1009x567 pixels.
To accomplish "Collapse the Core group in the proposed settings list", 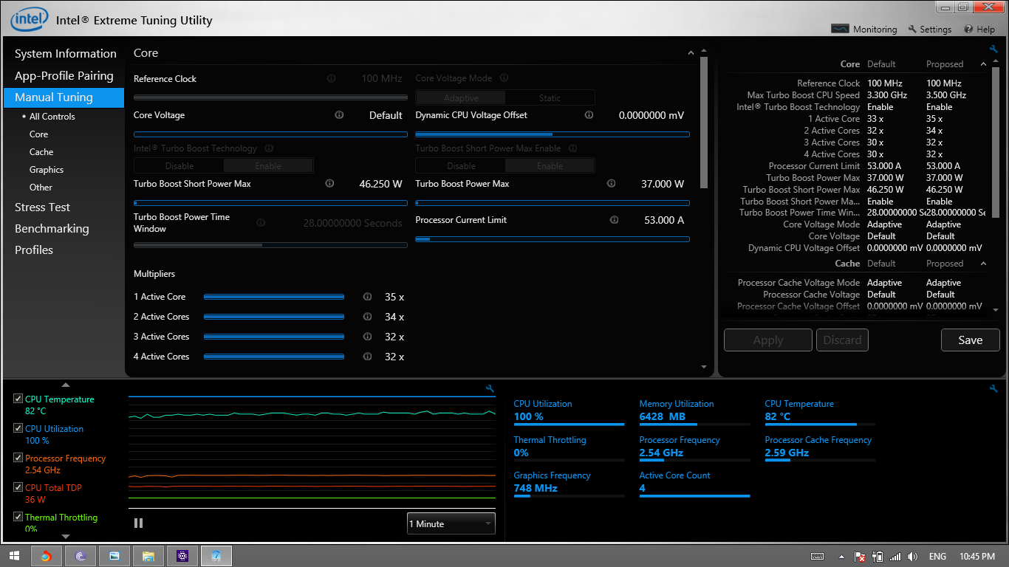I will coord(983,64).
